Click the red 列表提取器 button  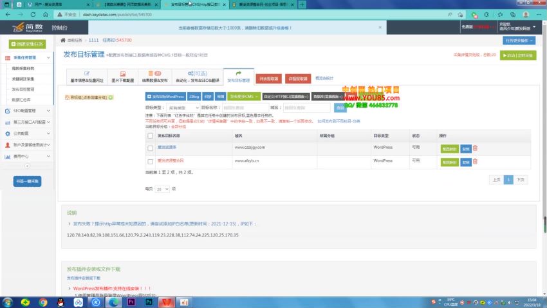click(268, 79)
